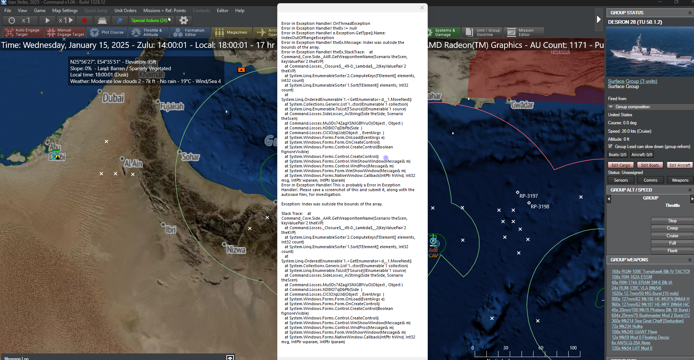Viewport: 694px width, 360px height.
Task: Open Mk245 GIANT Flare link
Action: click(634, 332)
